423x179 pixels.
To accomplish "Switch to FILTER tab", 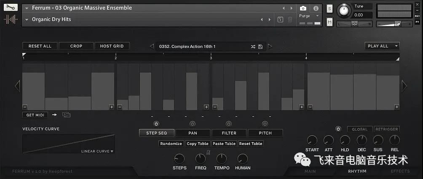I will (x=229, y=133).
